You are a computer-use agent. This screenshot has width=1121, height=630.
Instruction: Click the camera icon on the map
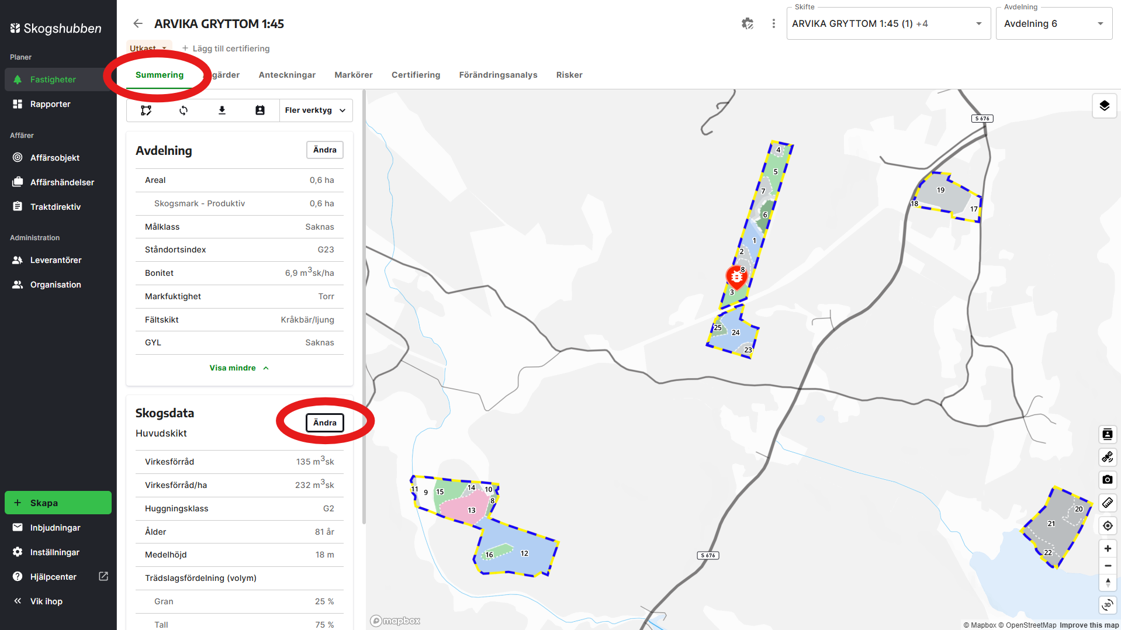point(1108,480)
